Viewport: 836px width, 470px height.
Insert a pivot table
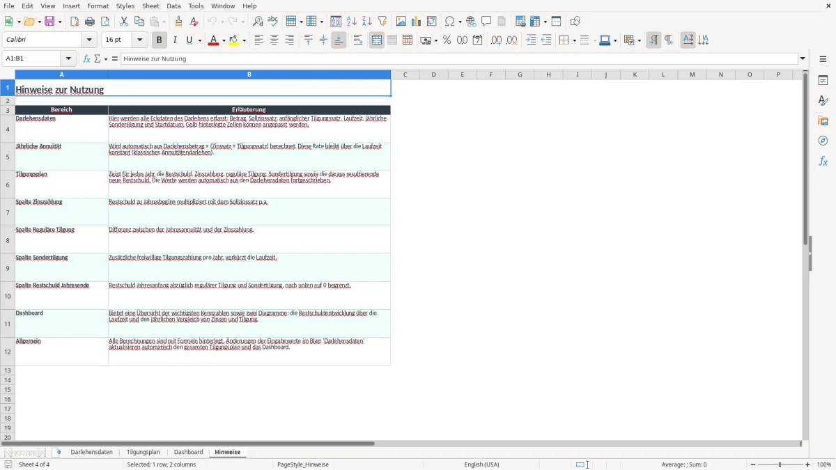click(432, 22)
